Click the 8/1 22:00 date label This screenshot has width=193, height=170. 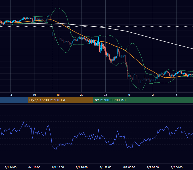(106, 167)
